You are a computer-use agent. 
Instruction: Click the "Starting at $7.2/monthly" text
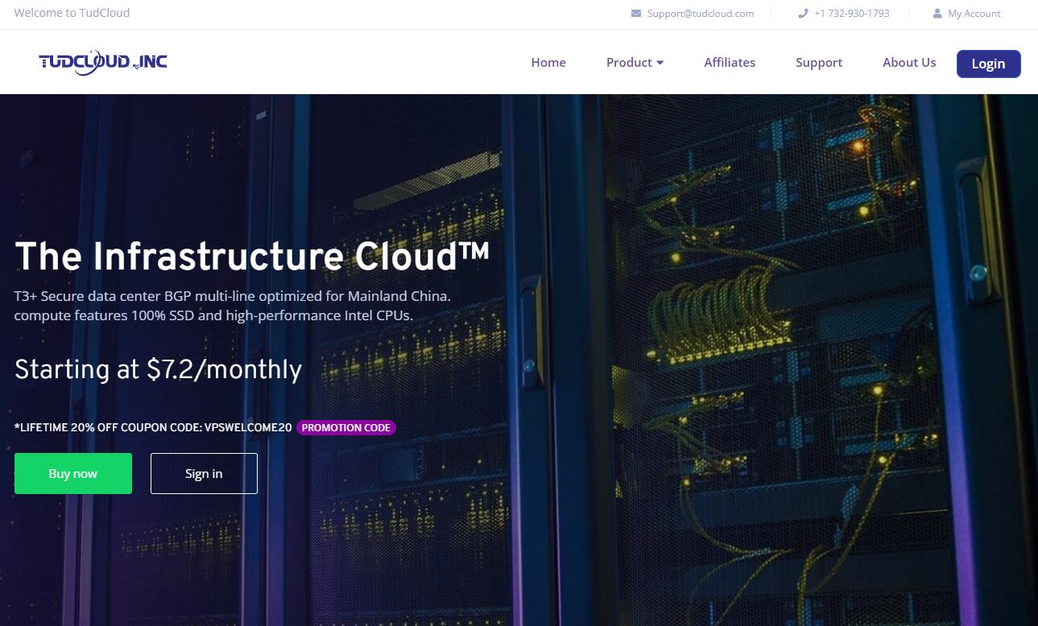tap(159, 369)
